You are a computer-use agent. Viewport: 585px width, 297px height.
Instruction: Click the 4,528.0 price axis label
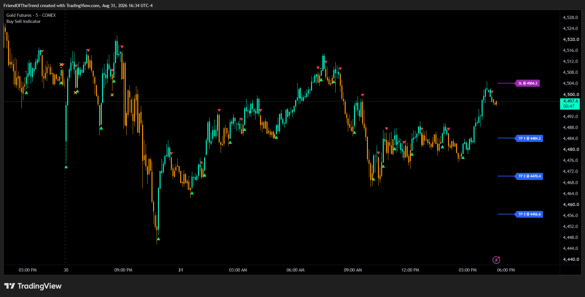570,17
